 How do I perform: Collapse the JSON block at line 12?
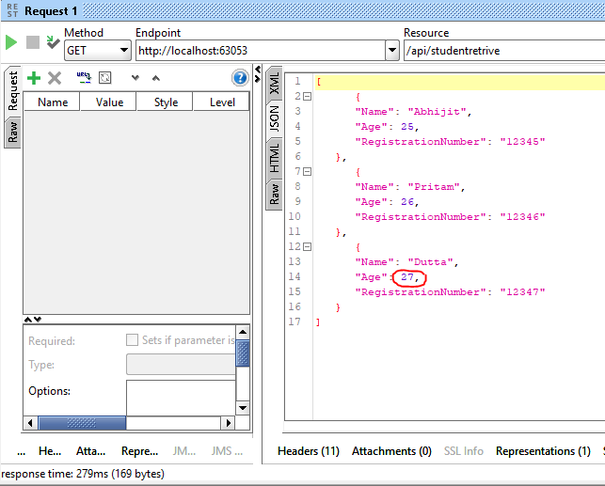(x=307, y=246)
